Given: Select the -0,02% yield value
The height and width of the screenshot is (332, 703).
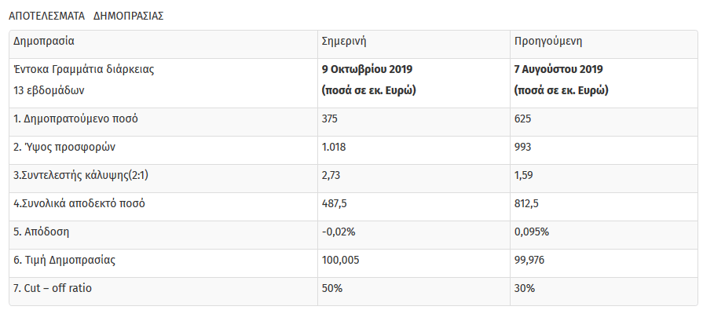Looking at the screenshot, I should coord(338,232).
